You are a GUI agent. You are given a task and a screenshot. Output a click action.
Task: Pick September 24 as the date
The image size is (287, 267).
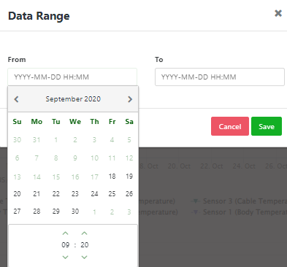pos(94,194)
